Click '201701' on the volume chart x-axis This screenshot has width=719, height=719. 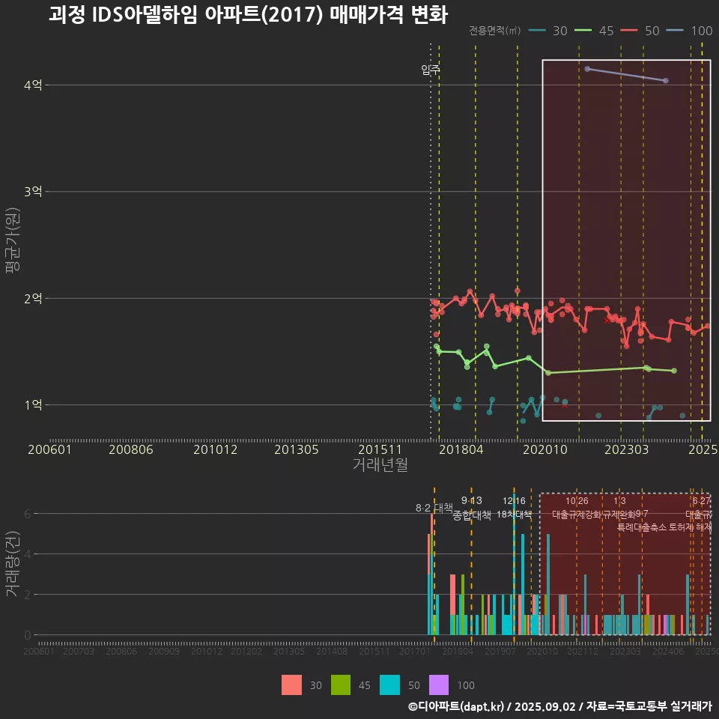click(x=415, y=651)
